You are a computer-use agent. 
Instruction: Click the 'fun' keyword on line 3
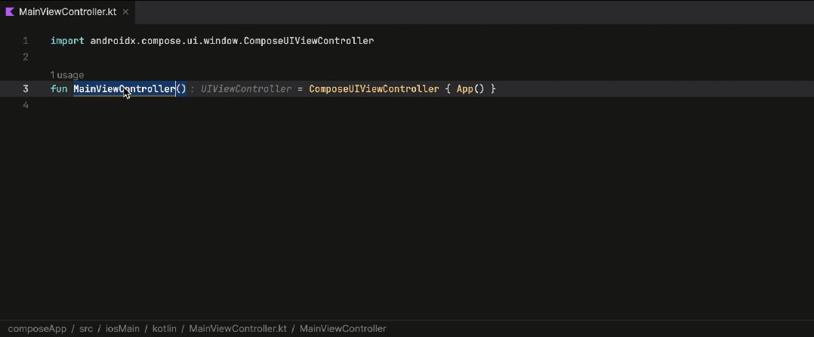[59, 89]
